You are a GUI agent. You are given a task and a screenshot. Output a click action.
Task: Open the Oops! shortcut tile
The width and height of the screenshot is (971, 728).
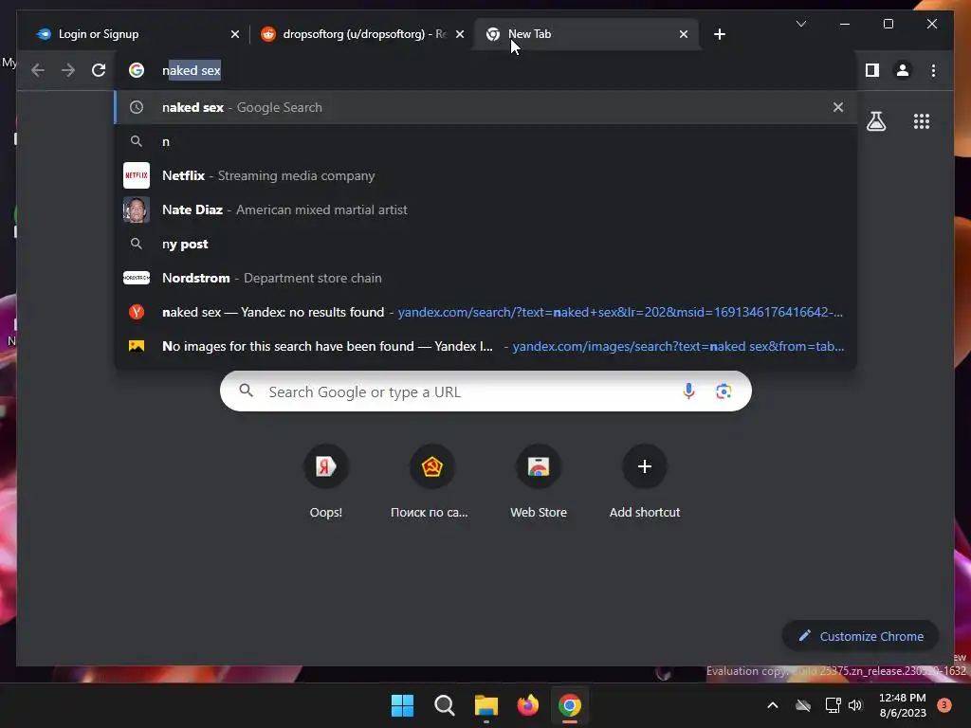tap(326, 482)
